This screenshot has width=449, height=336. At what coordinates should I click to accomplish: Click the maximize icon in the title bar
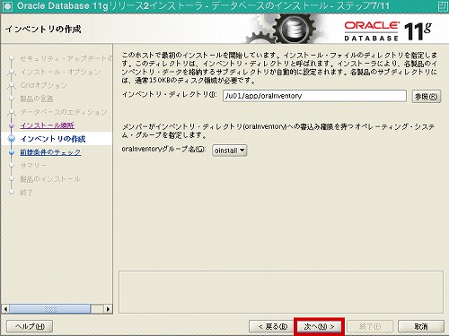coord(443,6)
